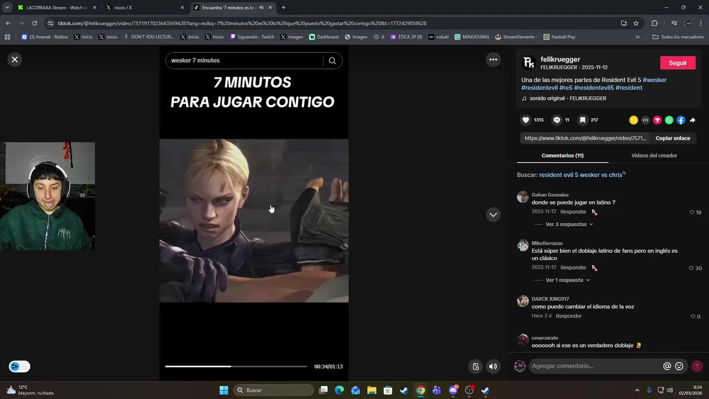This screenshot has width=709, height=399.
Task: Like the video with heart icon
Action: (526, 120)
